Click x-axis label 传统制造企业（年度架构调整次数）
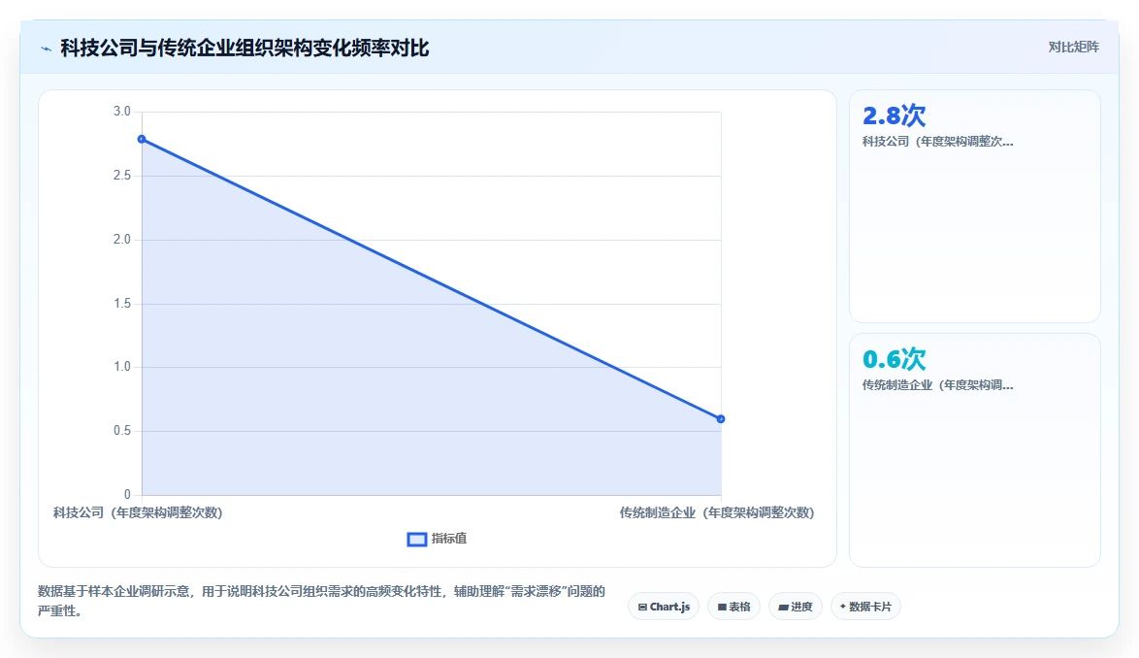1139x658 pixels. coord(717,512)
